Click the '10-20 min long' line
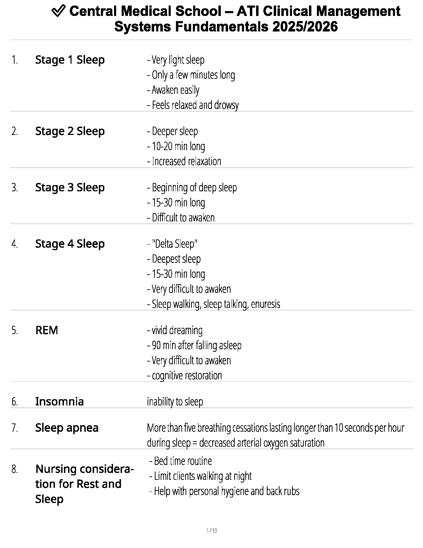The image size is (423, 548). (x=176, y=146)
